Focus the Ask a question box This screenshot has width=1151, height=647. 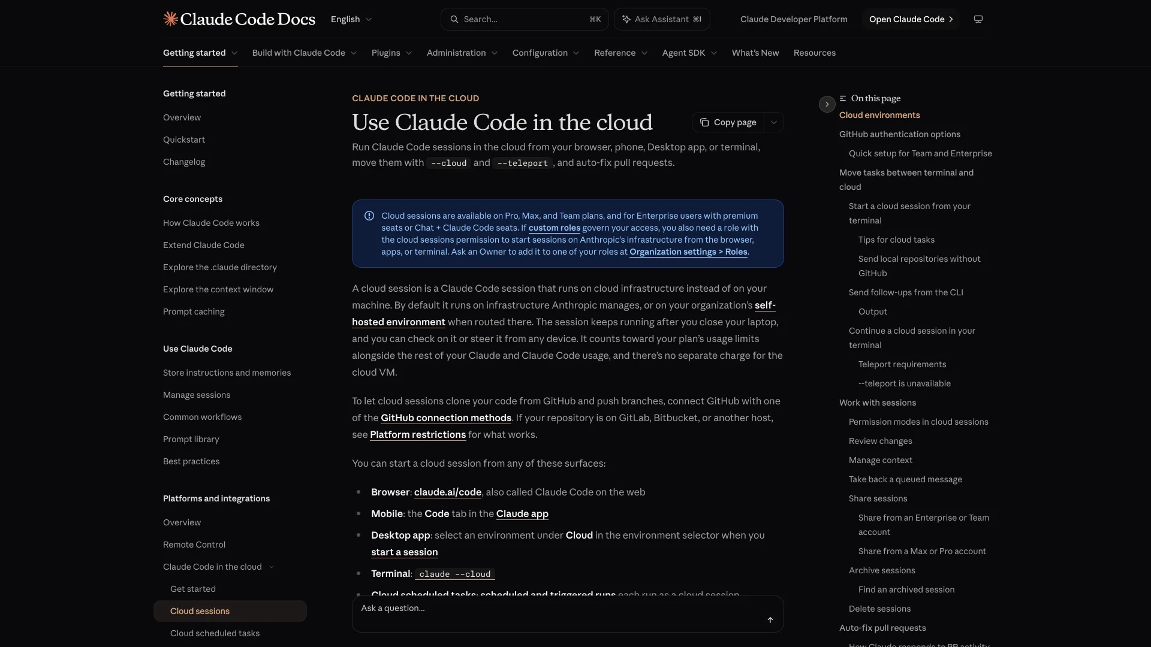tap(568, 614)
